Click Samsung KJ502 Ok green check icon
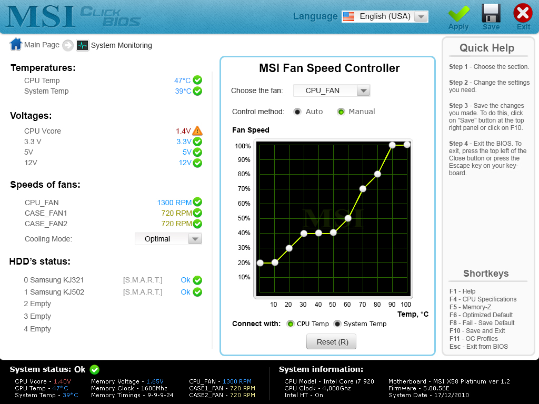 (197, 292)
